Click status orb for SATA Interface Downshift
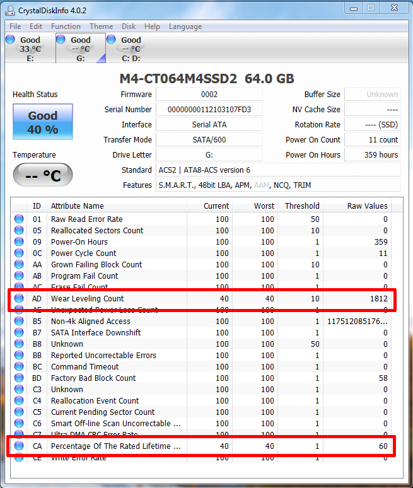This screenshot has width=413, height=488. click(19, 332)
